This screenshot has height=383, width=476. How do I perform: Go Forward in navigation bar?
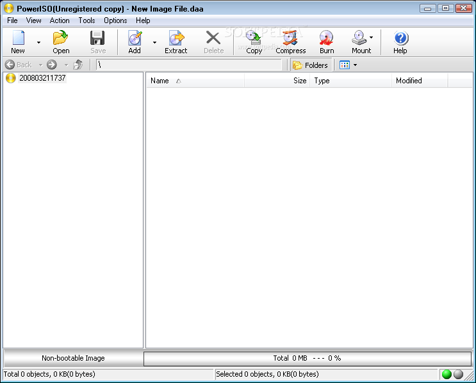52,64
